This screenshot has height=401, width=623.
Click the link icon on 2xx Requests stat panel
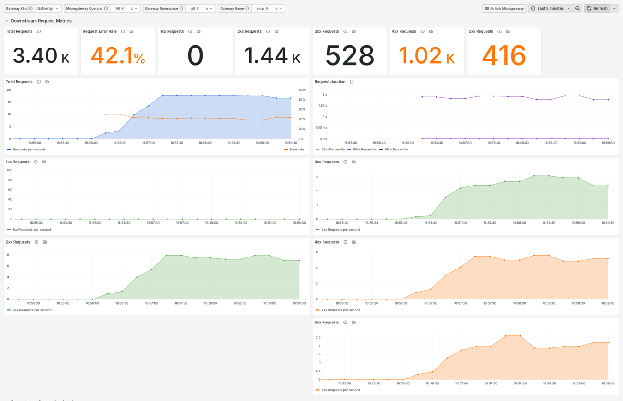click(276, 31)
